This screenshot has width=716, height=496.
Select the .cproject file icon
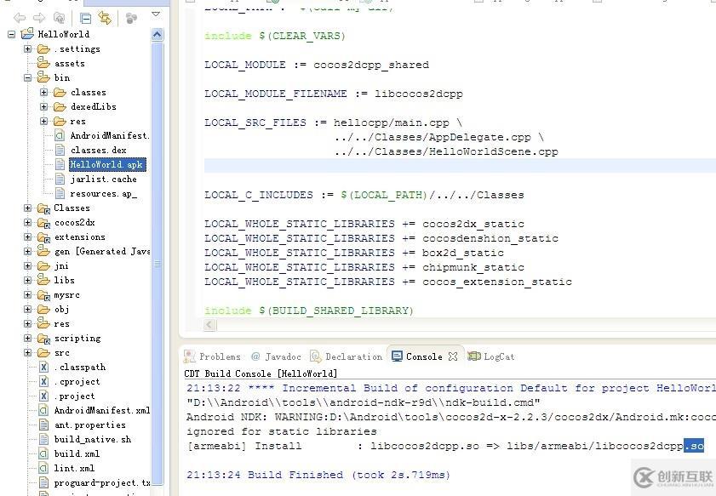coord(43,381)
